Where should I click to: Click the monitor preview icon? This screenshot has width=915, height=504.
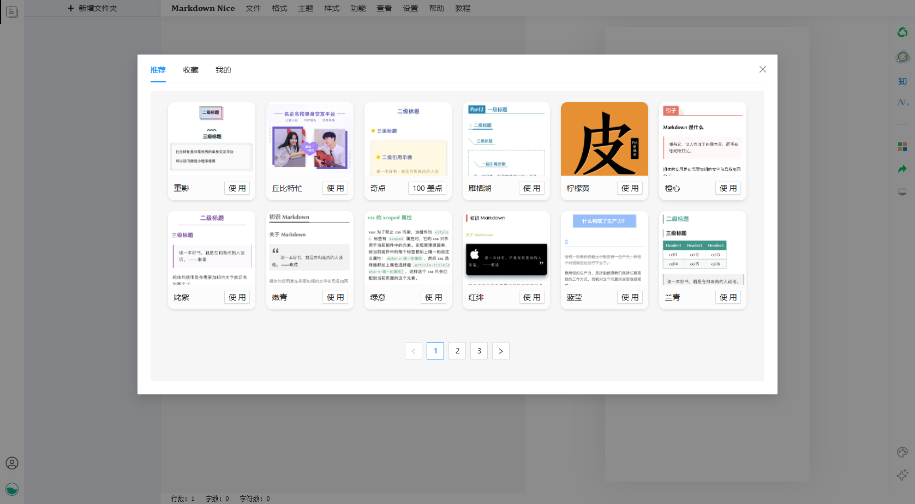(902, 192)
